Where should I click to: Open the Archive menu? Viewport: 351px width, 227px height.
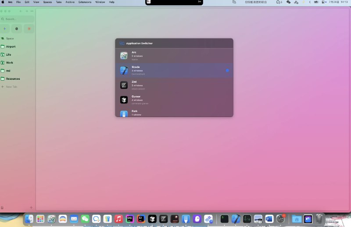coord(70,2)
